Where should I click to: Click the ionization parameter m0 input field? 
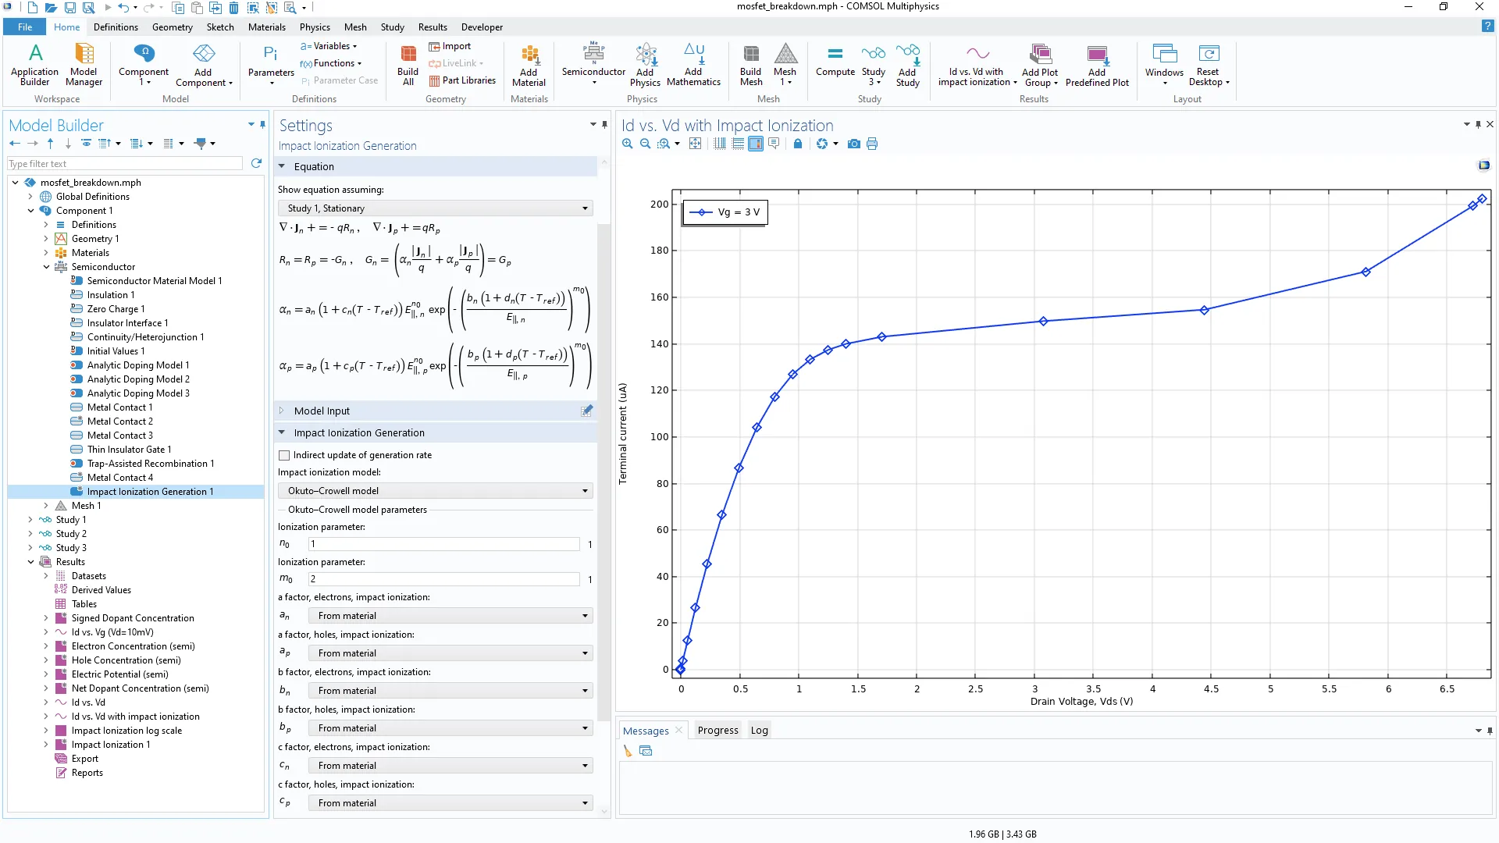coord(443,579)
